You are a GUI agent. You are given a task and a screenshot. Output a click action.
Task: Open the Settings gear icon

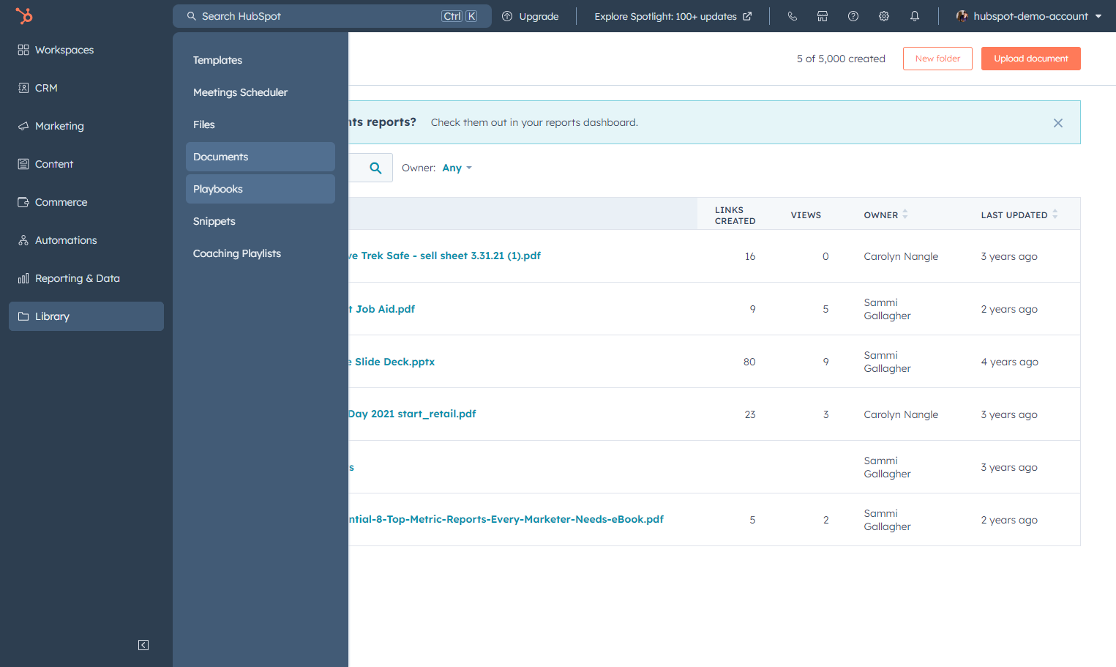point(884,16)
